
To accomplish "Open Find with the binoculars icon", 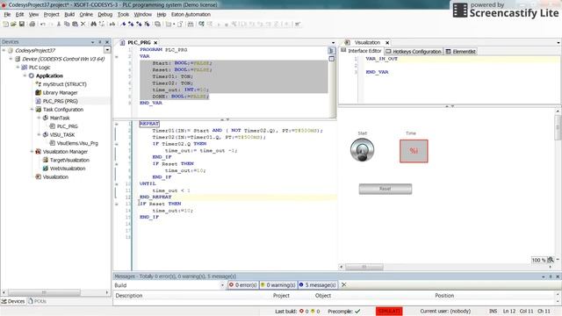I will click(93, 24).
